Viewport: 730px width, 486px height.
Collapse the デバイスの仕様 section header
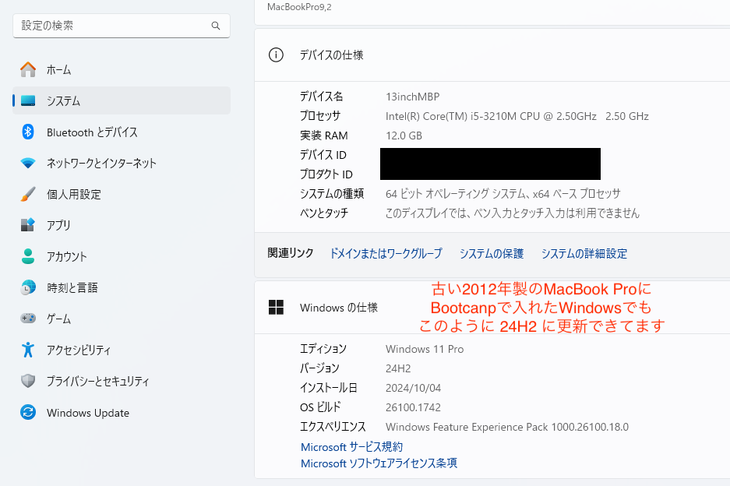point(492,55)
